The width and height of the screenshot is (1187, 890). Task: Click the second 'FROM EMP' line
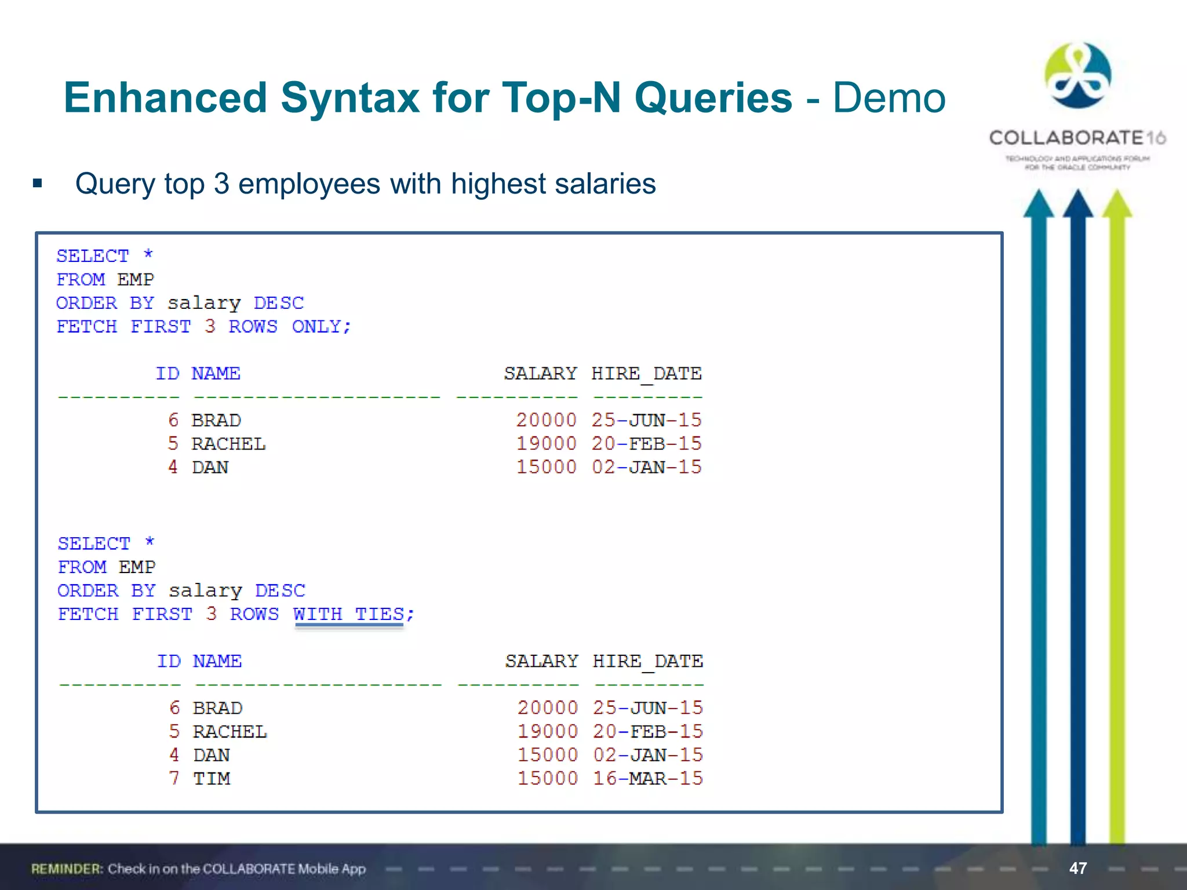pos(107,567)
